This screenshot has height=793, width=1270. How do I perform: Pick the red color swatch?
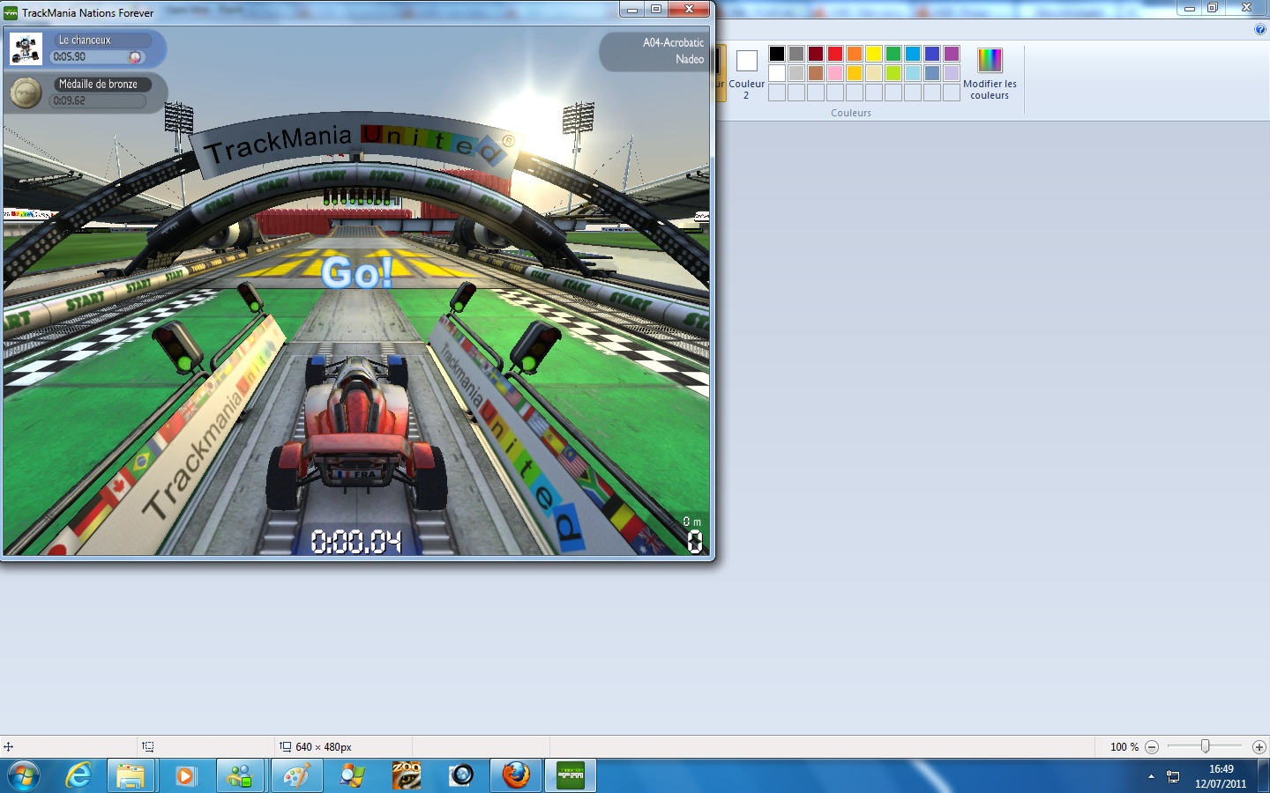point(835,54)
